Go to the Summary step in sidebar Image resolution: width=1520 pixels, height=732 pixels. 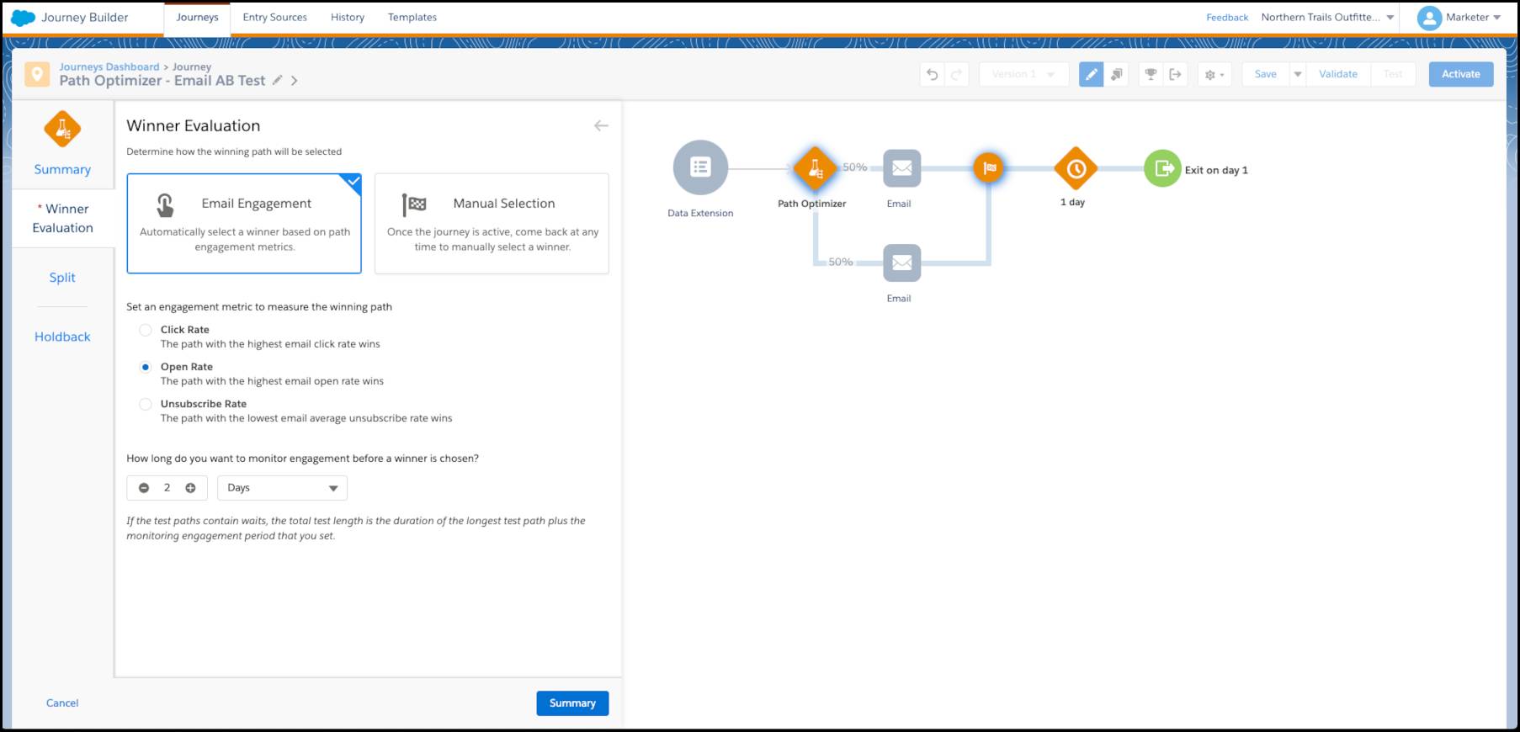62,169
